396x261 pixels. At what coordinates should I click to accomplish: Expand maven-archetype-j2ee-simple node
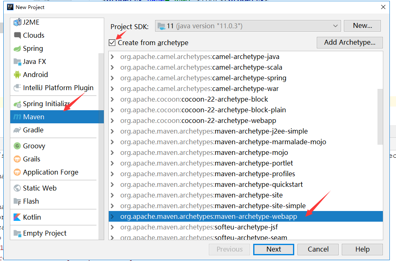tap(112, 132)
